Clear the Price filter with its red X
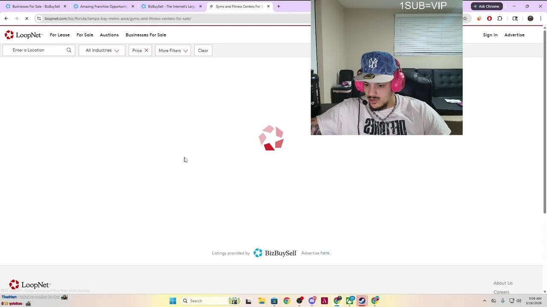 click(146, 50)
